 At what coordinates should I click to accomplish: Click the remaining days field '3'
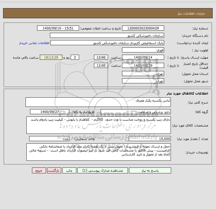tap(75, 57)
